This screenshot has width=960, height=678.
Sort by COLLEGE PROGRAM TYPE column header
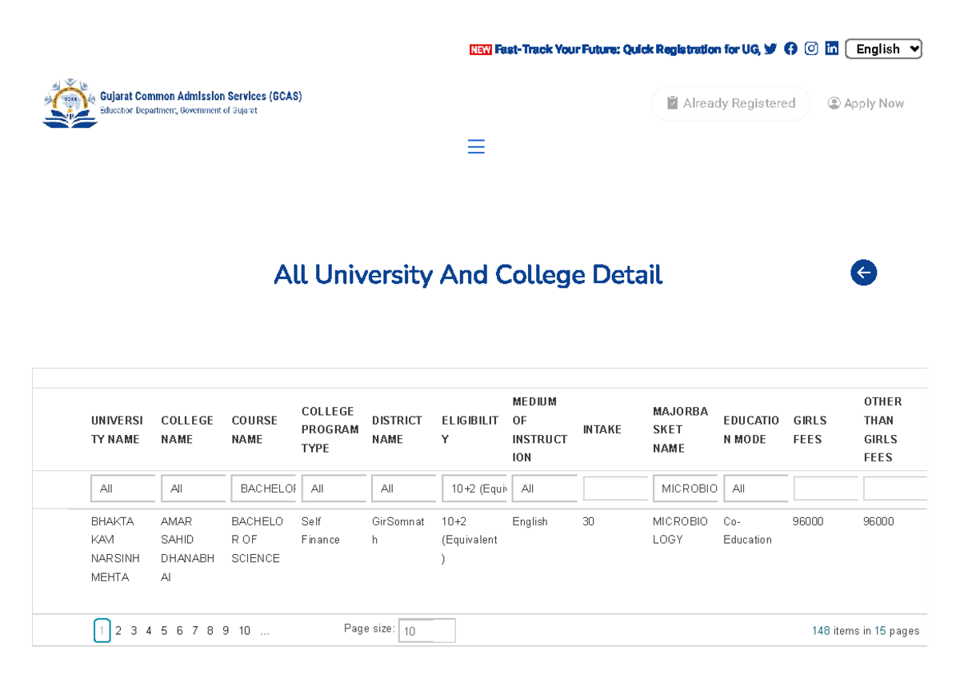pos(330,429)
